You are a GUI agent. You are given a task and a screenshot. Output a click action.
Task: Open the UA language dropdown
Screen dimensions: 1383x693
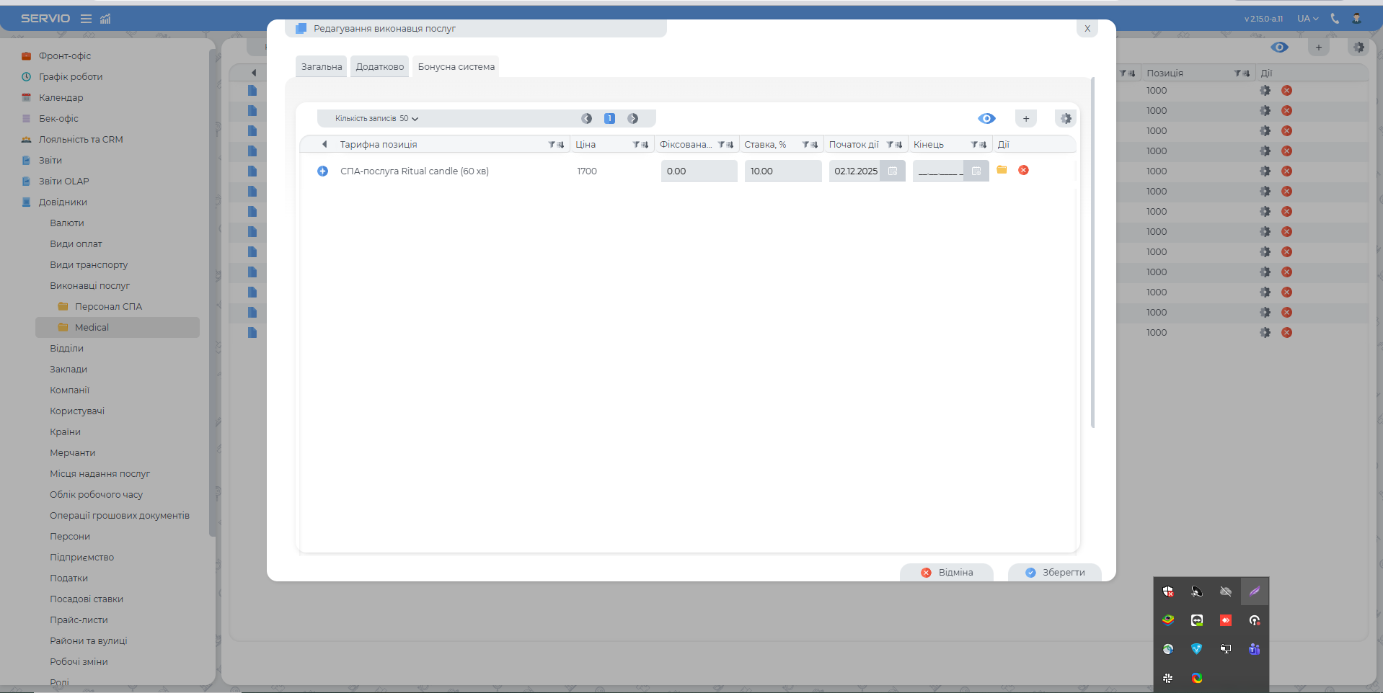pyautogui.click(x=1307, y=19)
